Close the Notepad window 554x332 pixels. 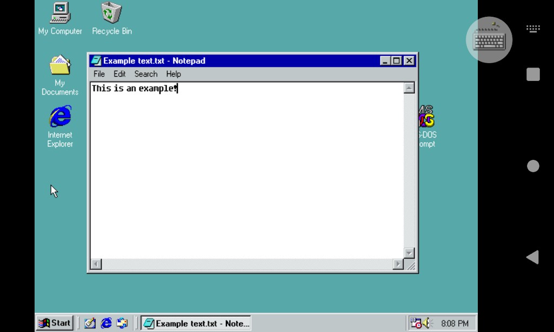point(409,60)
